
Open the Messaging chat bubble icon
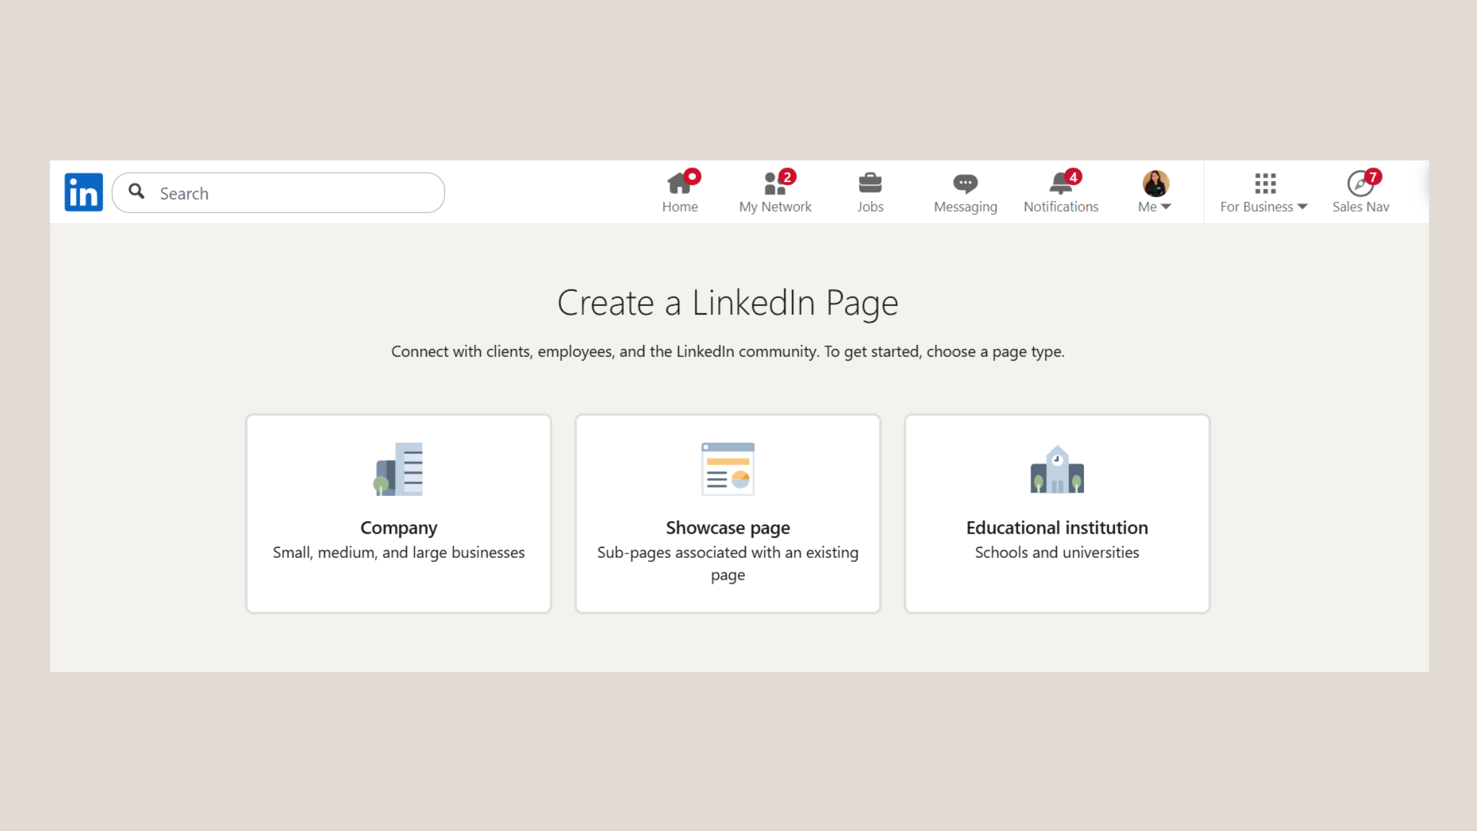pyautogui.click(x=965, y=183)
